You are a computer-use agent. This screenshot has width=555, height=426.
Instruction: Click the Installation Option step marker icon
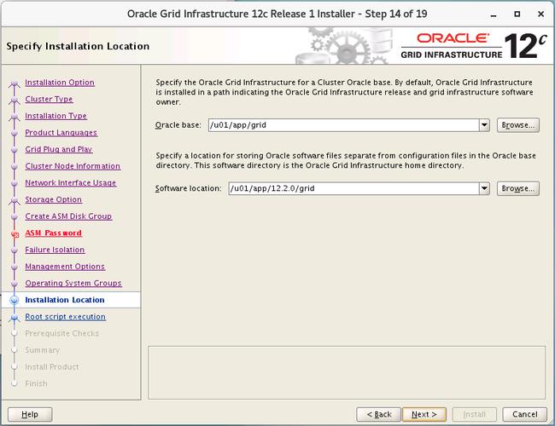click(15, 83)
